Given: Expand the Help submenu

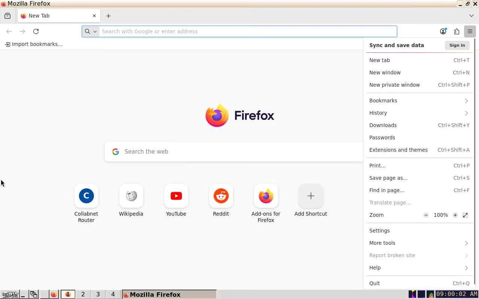Looking at the screenshot, I should (x=419, y=268).
